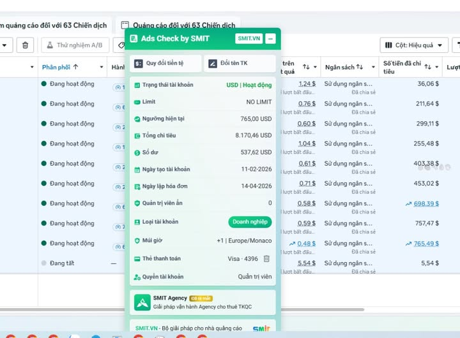Click the trend arrow beside 698,39 $
The image size is (460, 338).
tap(408, 203)
